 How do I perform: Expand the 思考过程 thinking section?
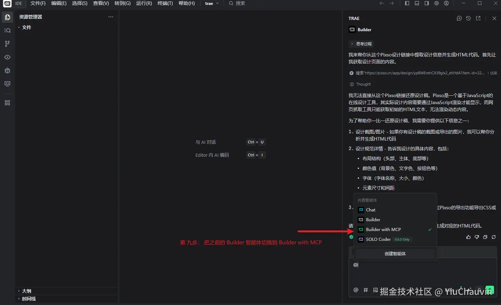coord(361,44)
